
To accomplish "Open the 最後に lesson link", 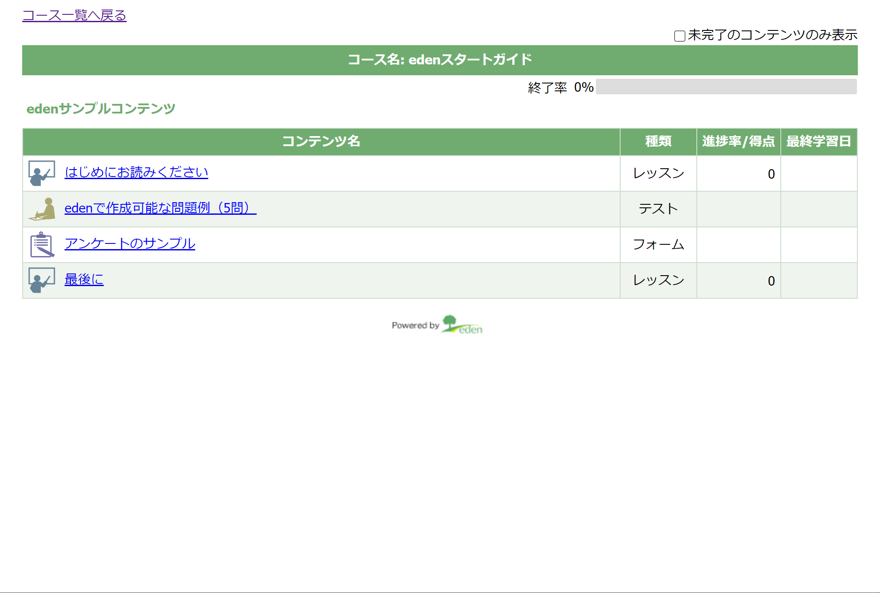I will [x=84, y=279].
